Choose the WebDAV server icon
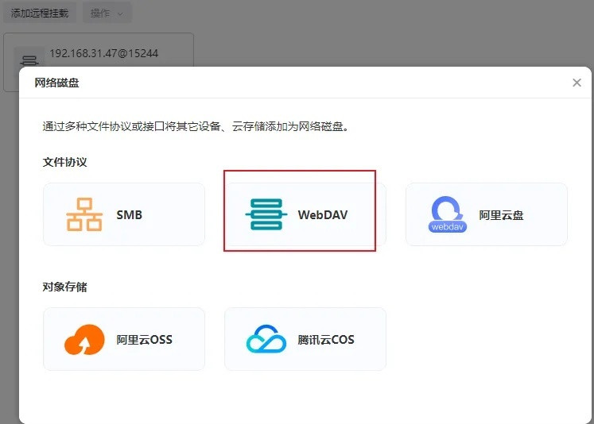Screen dimensions: 594x424 tap(266, 214)
